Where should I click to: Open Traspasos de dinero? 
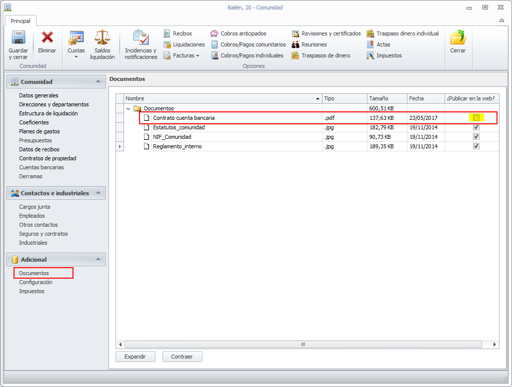pos(321,55)
